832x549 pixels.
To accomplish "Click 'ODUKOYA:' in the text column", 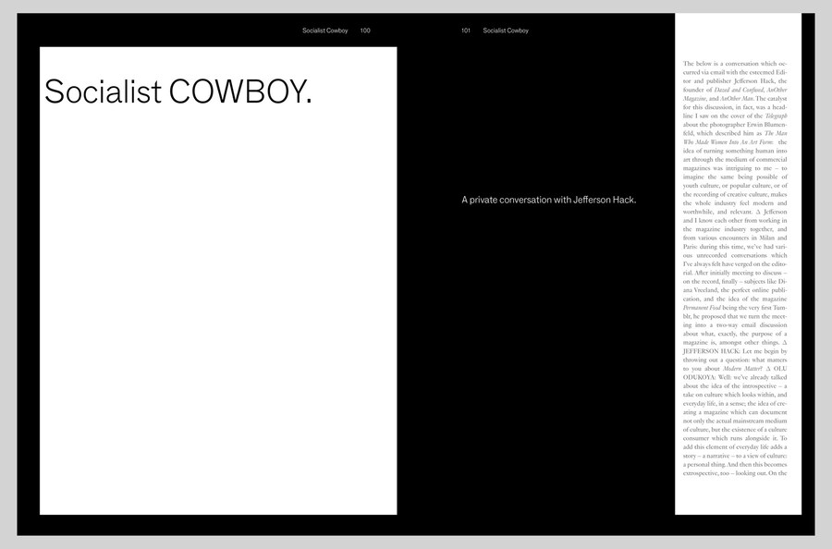I will (x=700, y=377).
